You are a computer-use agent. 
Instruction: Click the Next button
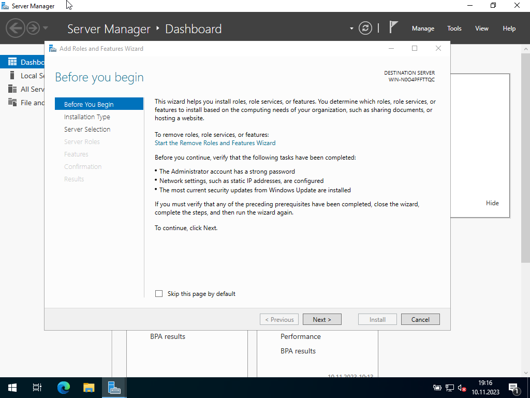click(322, 319)
